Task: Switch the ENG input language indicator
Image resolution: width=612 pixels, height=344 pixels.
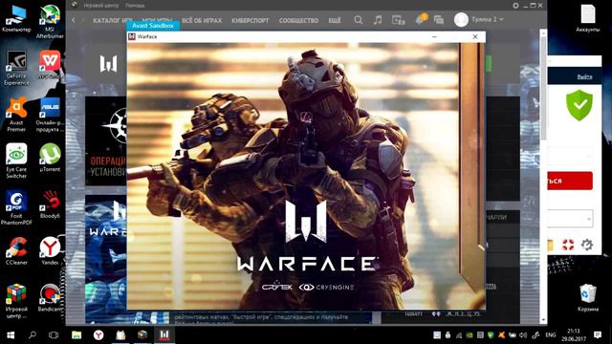Action: [551, 335]
